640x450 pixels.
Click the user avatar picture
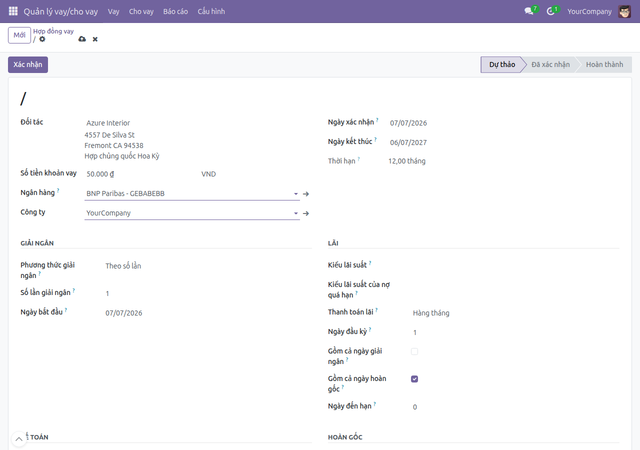point(624,11)
